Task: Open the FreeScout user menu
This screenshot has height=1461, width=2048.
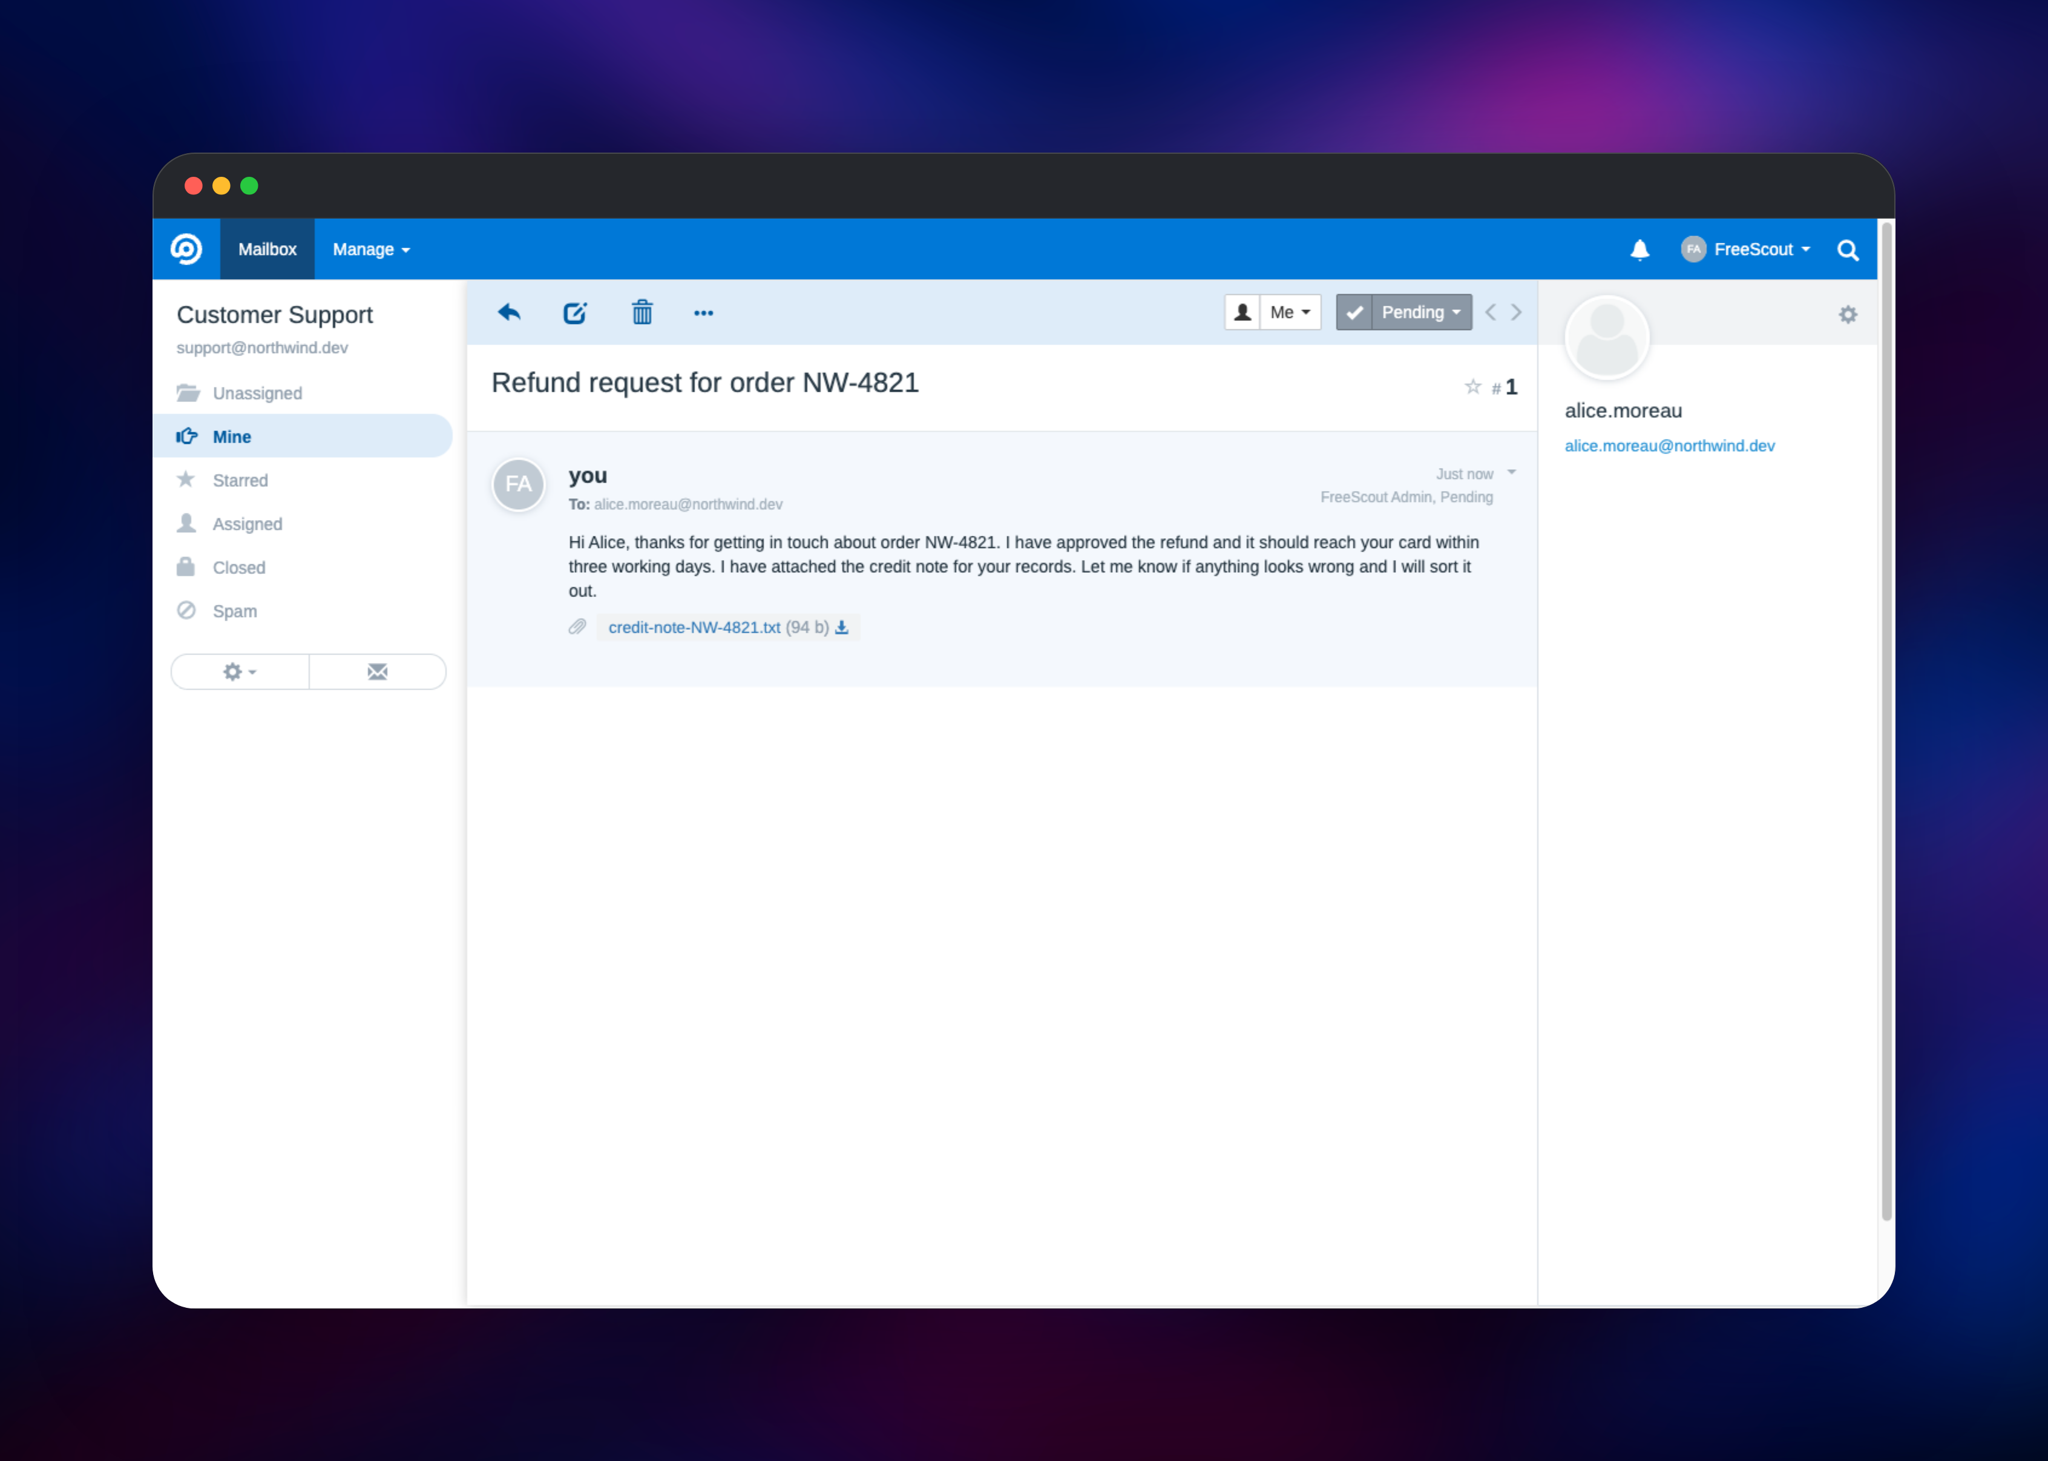Action: pos(1746,249)
